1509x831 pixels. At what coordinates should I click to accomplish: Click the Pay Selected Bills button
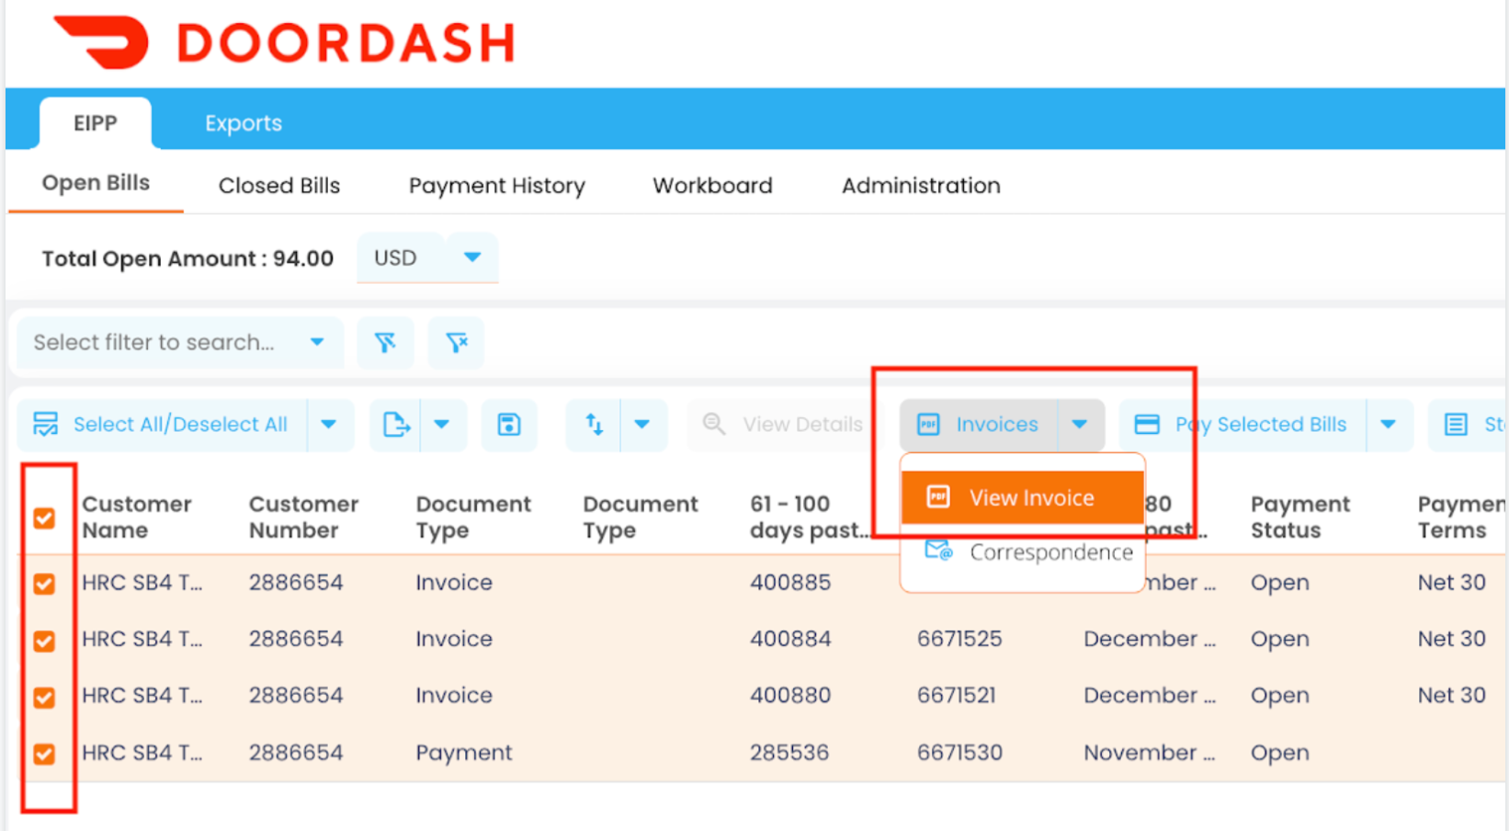[1259, 424]
